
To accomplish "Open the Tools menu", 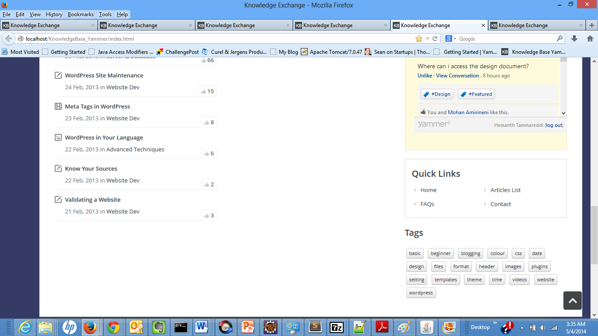I will 105,14.
